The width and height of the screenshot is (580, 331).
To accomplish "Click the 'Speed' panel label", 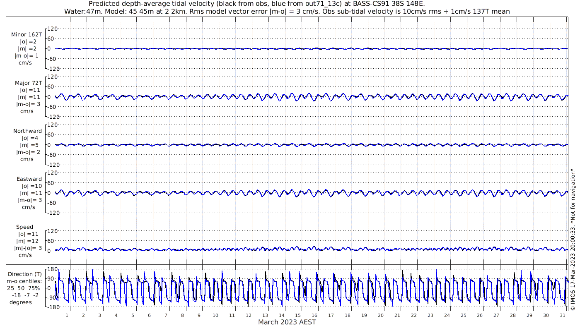I will click(24, 227).
